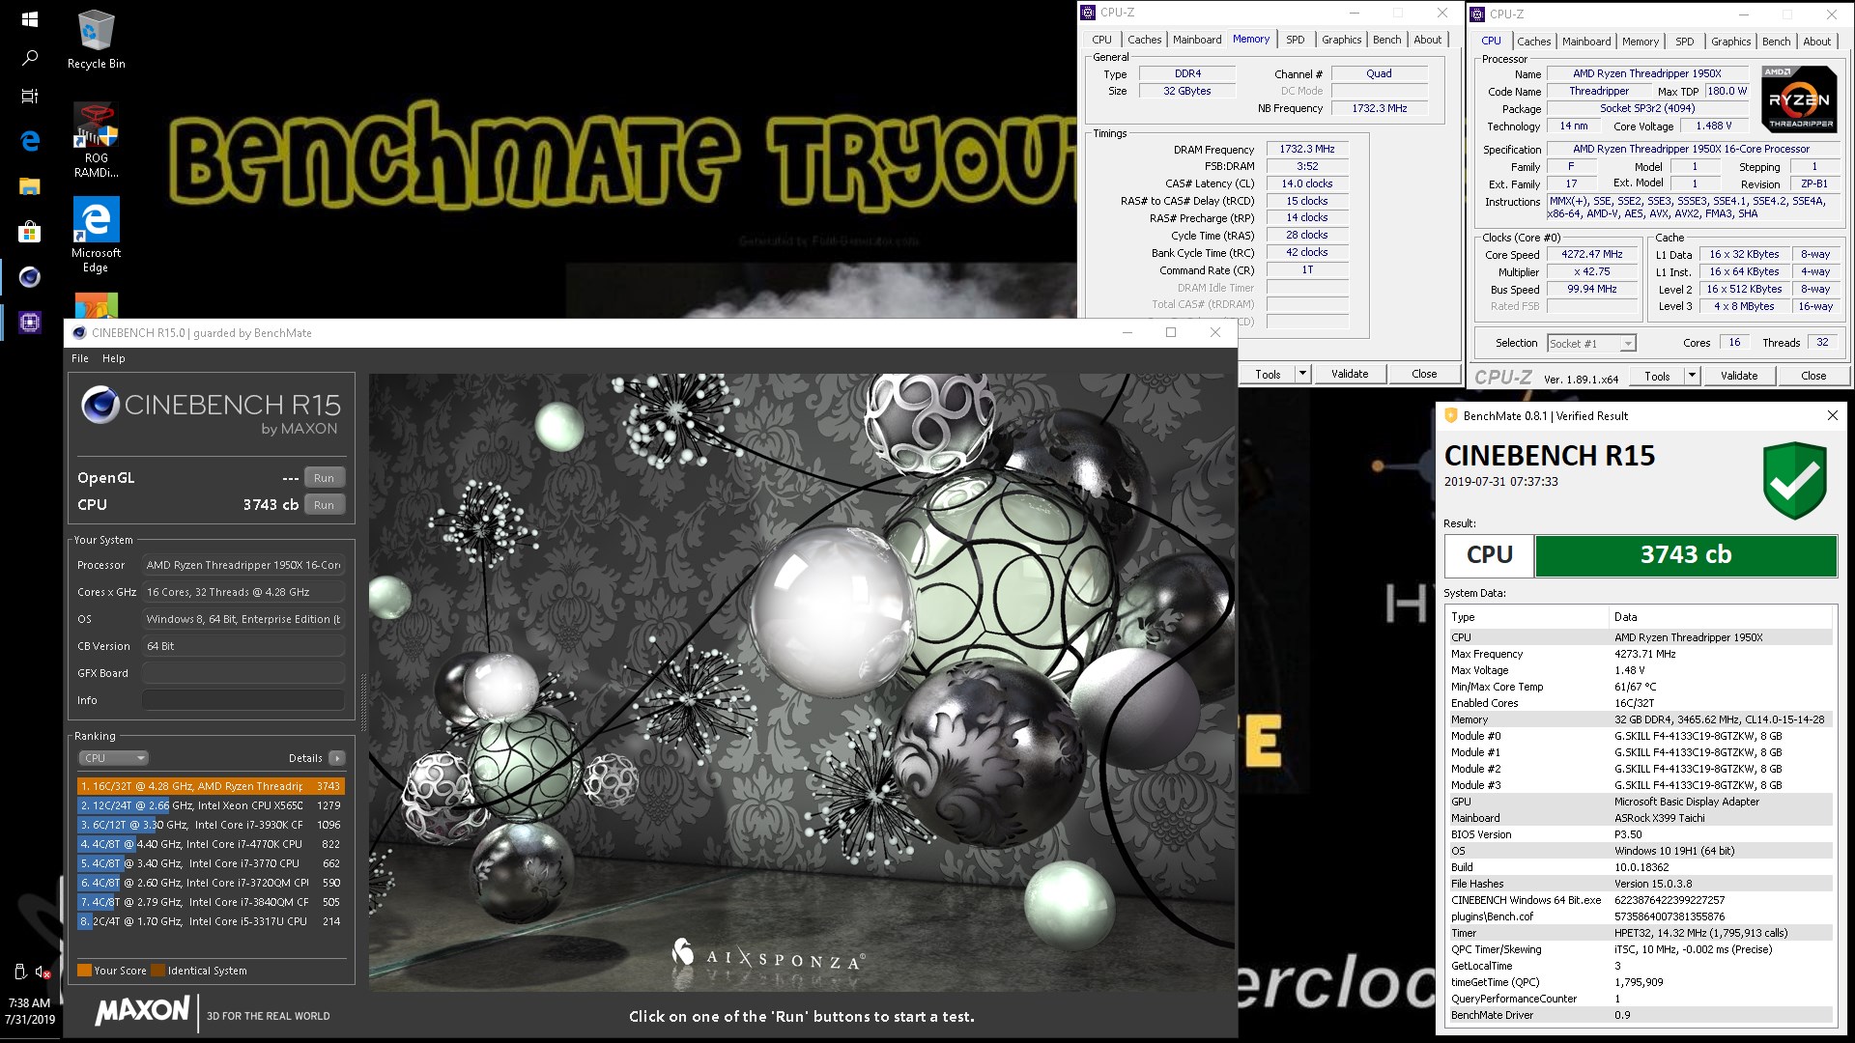Click BenchMate Mainboard row ASRock X399 Taichi

1640,818
